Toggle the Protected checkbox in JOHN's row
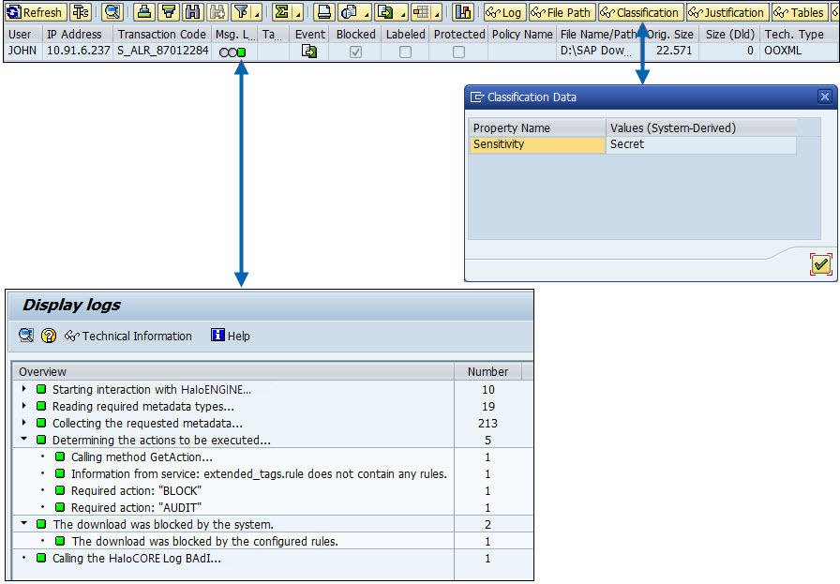Image resolution: width=840 pixels, height=584 pixels. 458,52
